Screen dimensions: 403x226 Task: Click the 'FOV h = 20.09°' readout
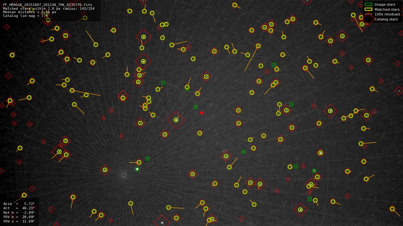pos(19,217)
